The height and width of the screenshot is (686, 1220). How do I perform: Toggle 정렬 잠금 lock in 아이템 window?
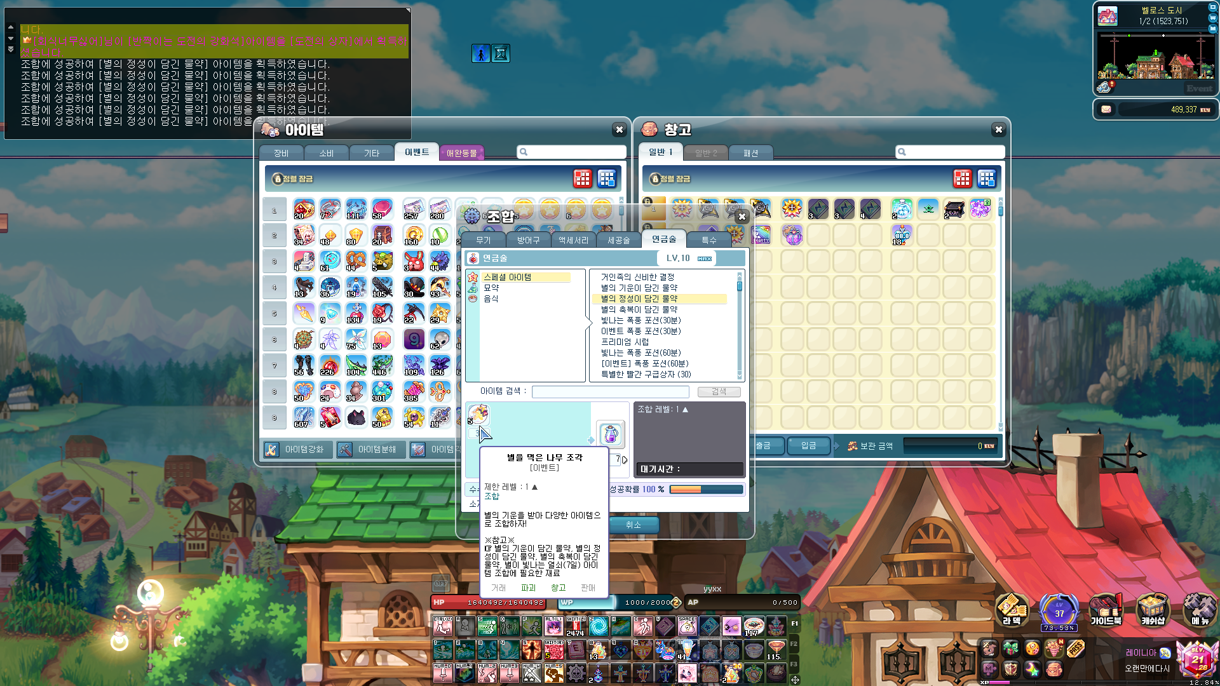[292, 179]
